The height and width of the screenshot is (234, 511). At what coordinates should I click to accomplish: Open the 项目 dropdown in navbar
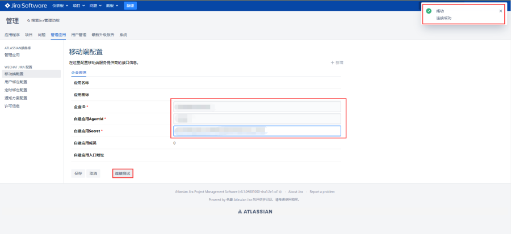(78, 6)
